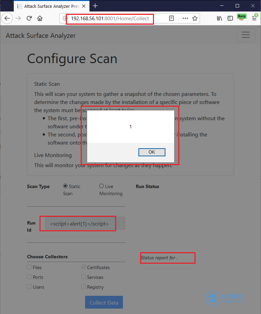The image size is (261, 314).
Task: Click the alert message text '1'
Action: point(131,127)
